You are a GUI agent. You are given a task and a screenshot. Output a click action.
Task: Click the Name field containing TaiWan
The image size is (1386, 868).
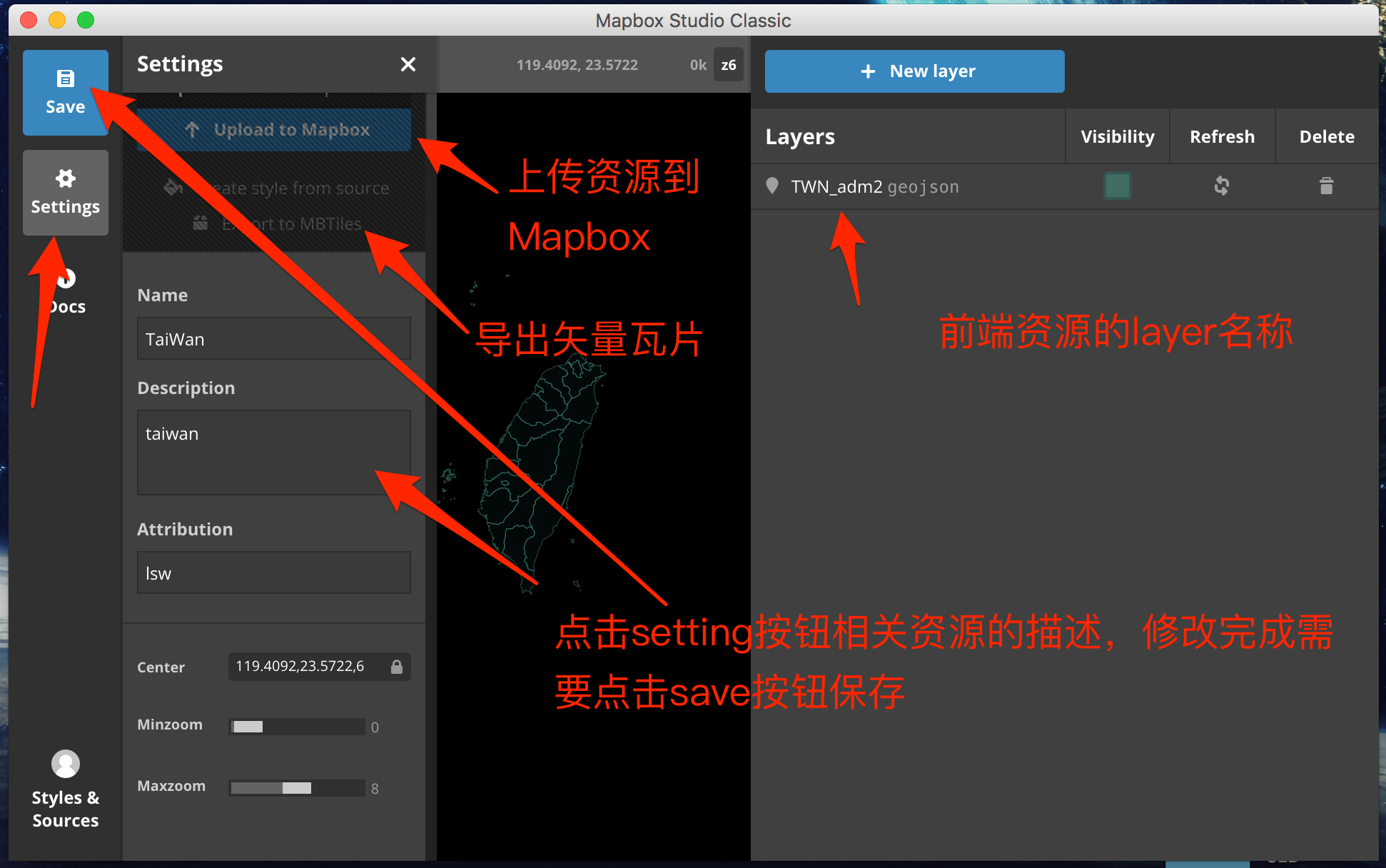pos(273,338)
